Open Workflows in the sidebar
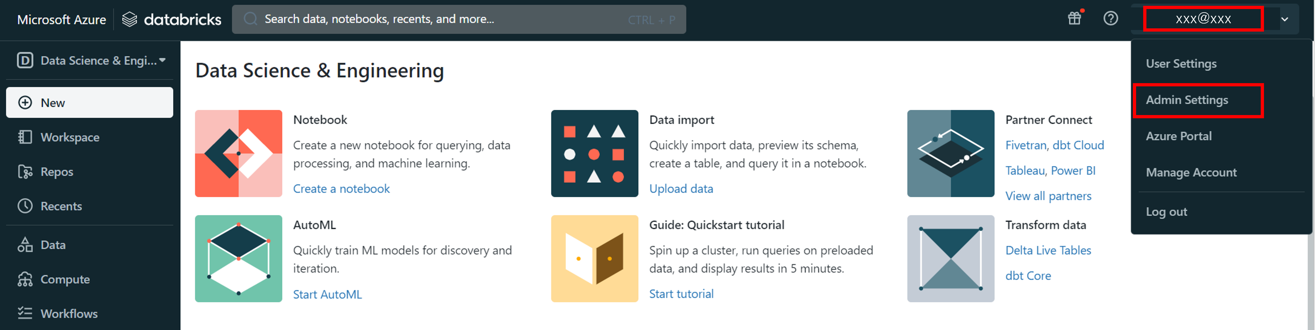Image resolution: width=1315 pixels, height=330 pixels. (x=69, y=313)
